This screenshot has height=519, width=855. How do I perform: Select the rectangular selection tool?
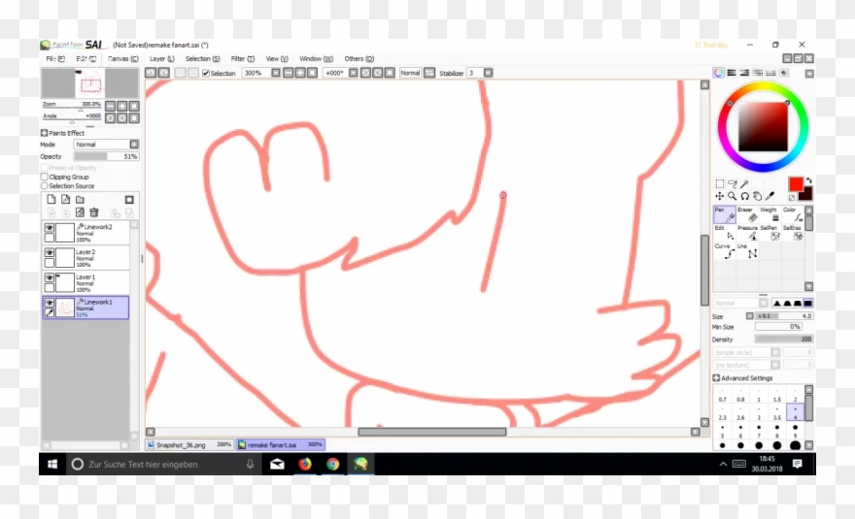(x=720, y=183)
